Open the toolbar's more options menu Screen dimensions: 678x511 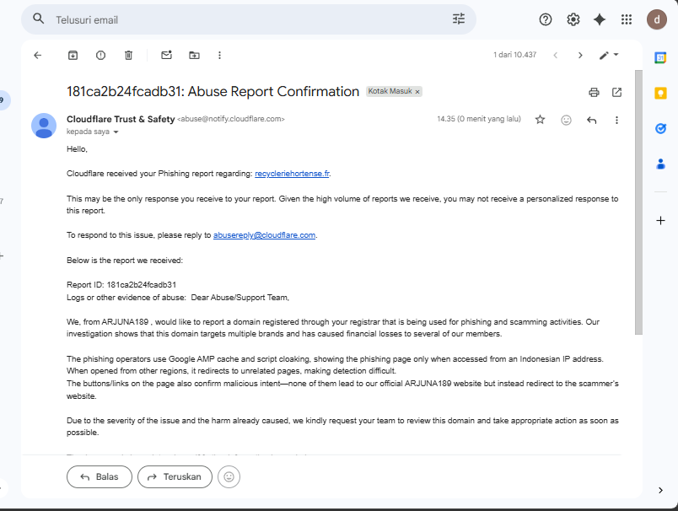point(219,56)
